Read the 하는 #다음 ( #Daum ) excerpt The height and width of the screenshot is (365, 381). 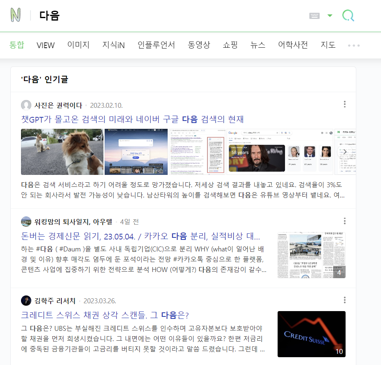coord(144,259)
